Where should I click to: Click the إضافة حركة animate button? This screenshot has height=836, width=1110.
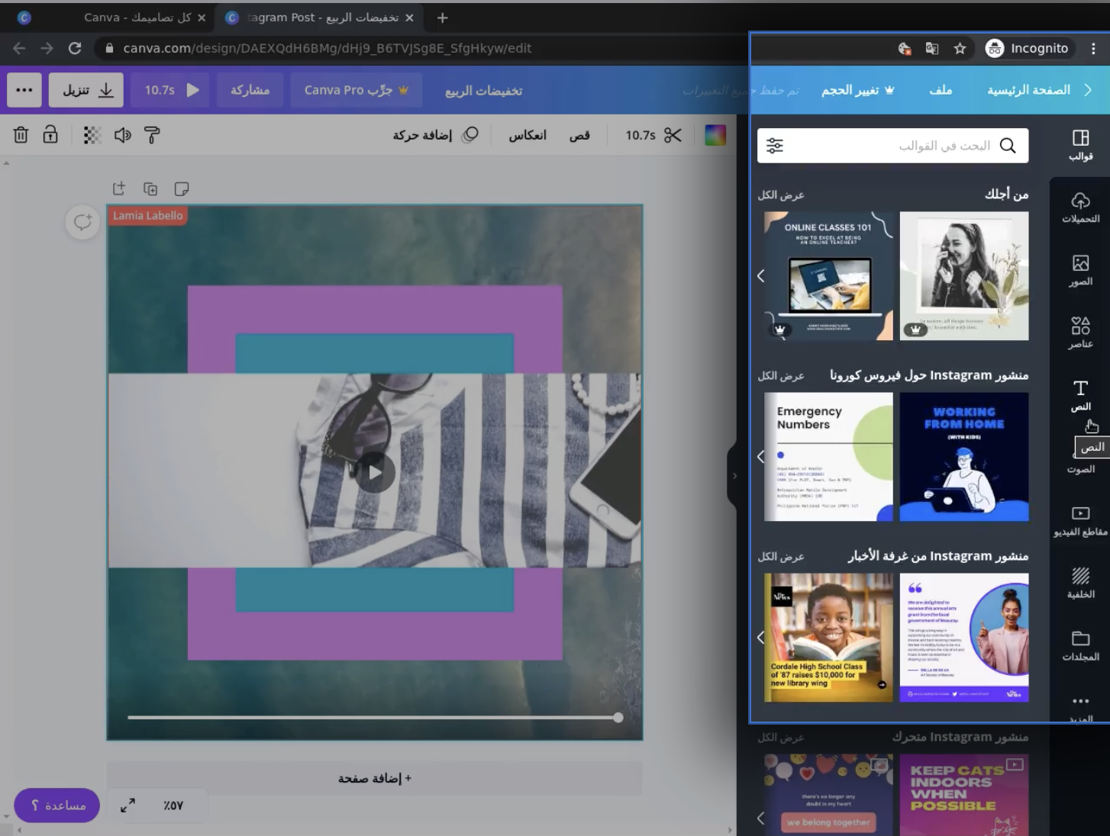click(x=435, y=135)
